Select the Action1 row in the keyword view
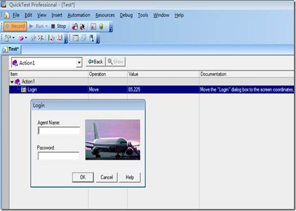 tap(151, 82)
